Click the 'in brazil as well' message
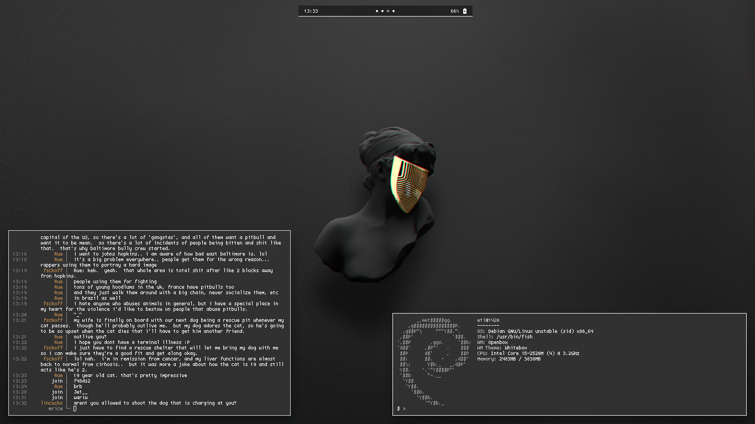Screen dimensions: 755x424 click(97, 298)
